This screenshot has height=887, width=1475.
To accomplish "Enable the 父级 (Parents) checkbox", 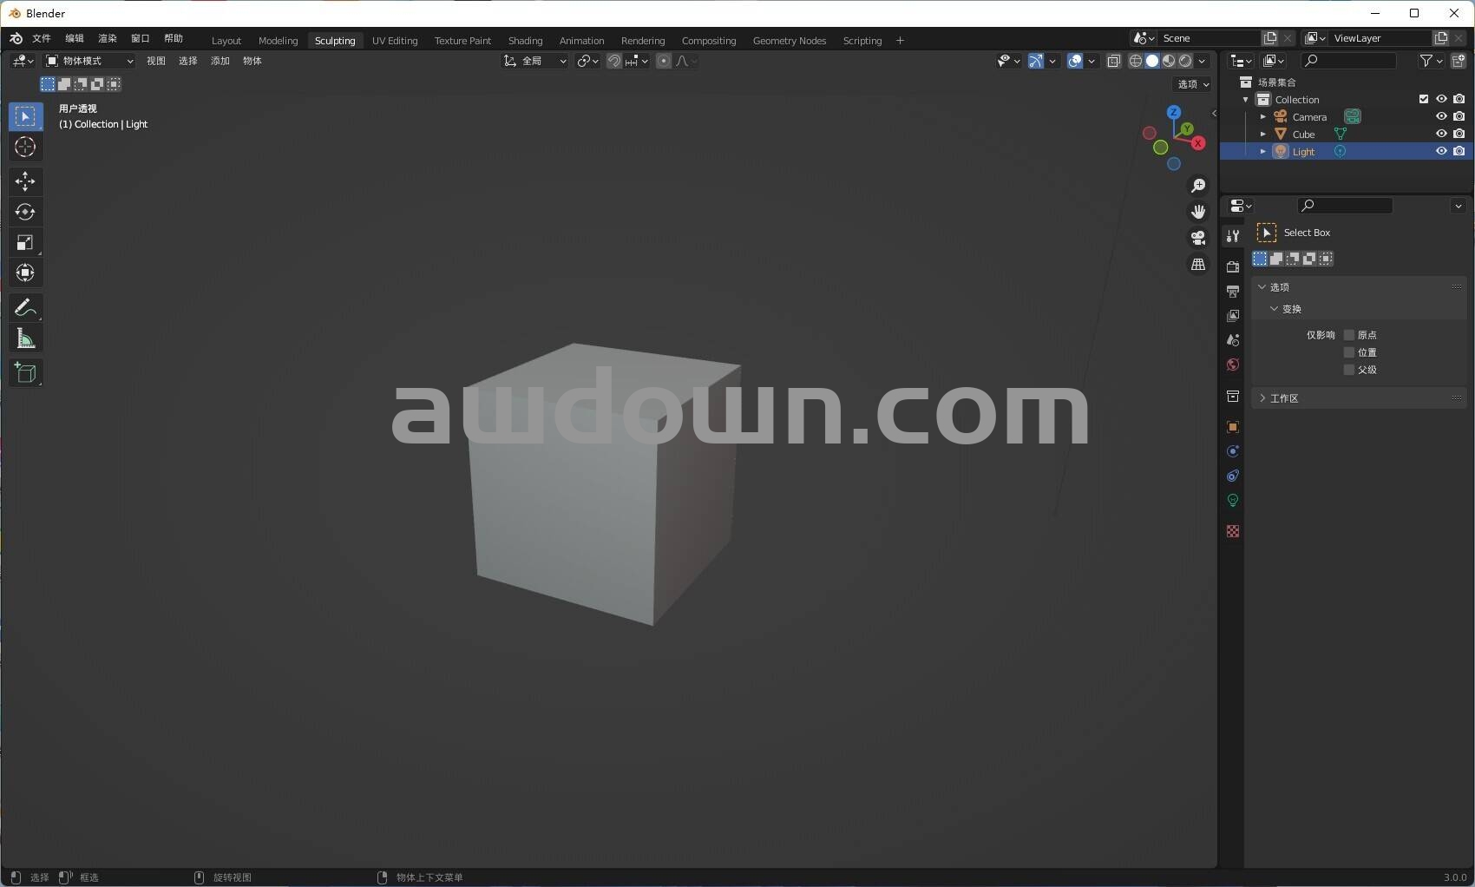I will (1349, 370).
